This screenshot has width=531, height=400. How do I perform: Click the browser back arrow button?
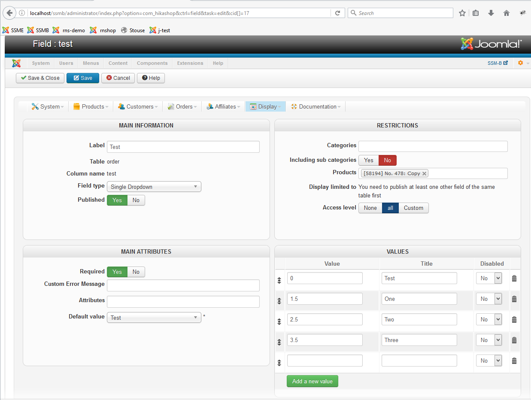coord(9,13)
